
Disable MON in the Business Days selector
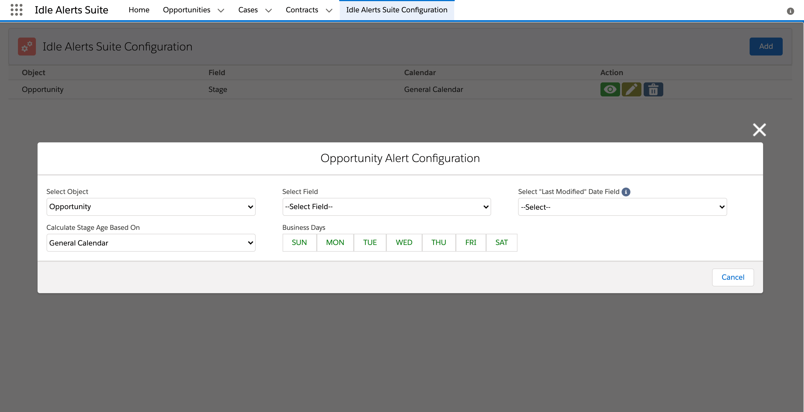335,242
